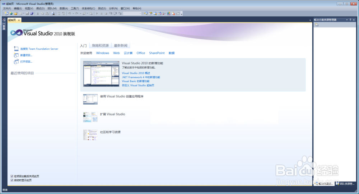359x194 pixels.
Task: Click 'Visual Studio 2010 概述' link
Action: click(x=136, y=73)
